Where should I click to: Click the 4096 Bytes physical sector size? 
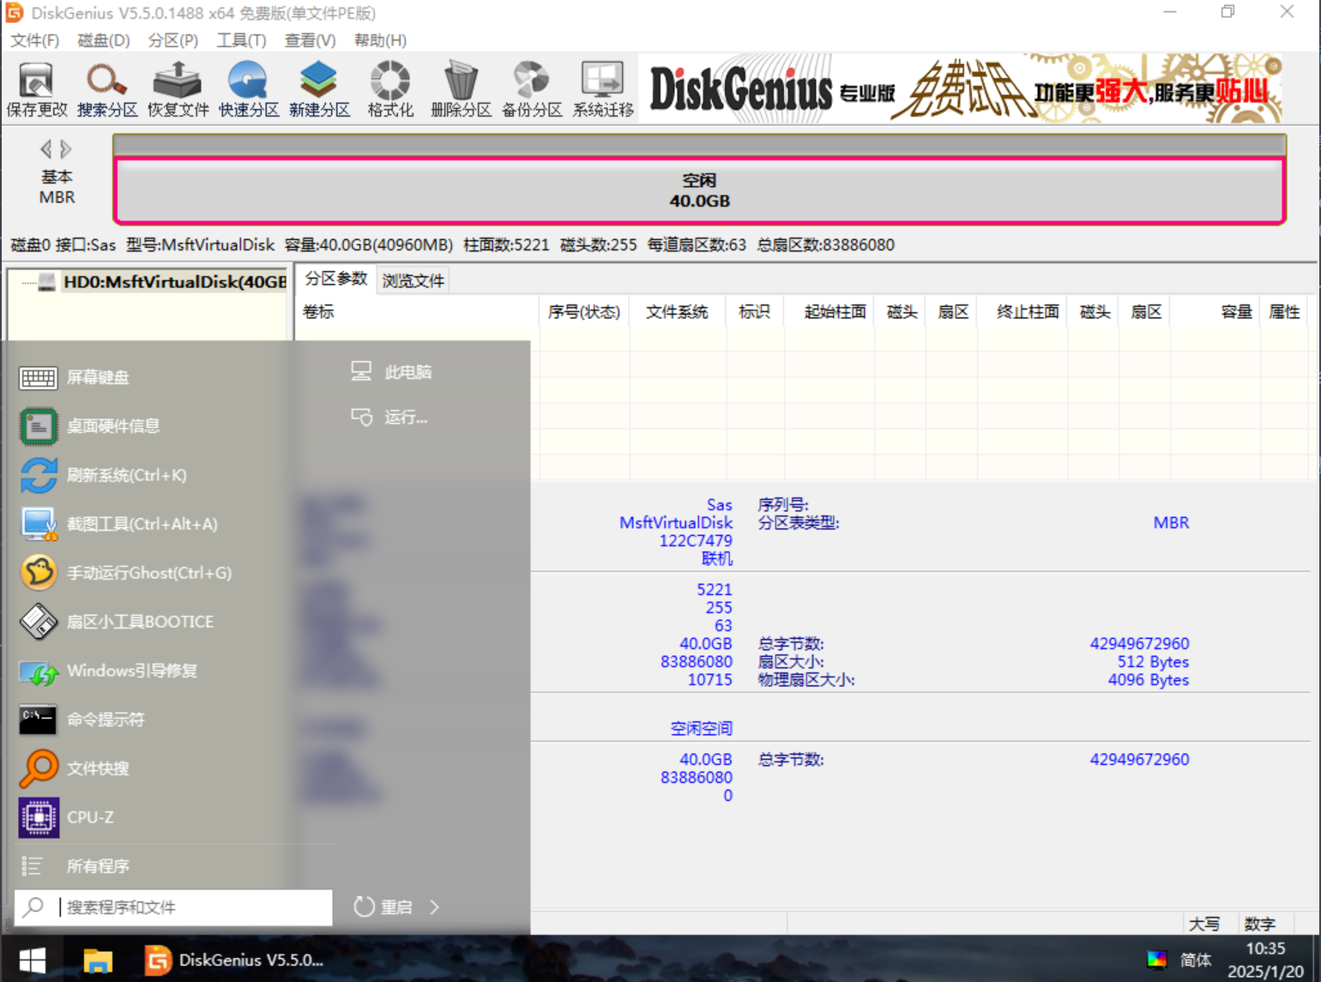1148,680
